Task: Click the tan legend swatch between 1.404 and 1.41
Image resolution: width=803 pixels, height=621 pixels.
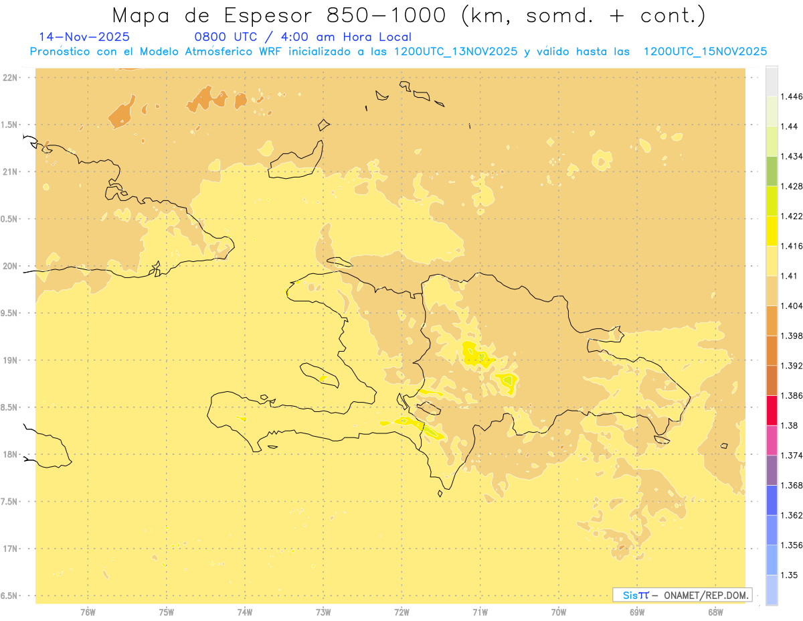Action: [772, 291]
